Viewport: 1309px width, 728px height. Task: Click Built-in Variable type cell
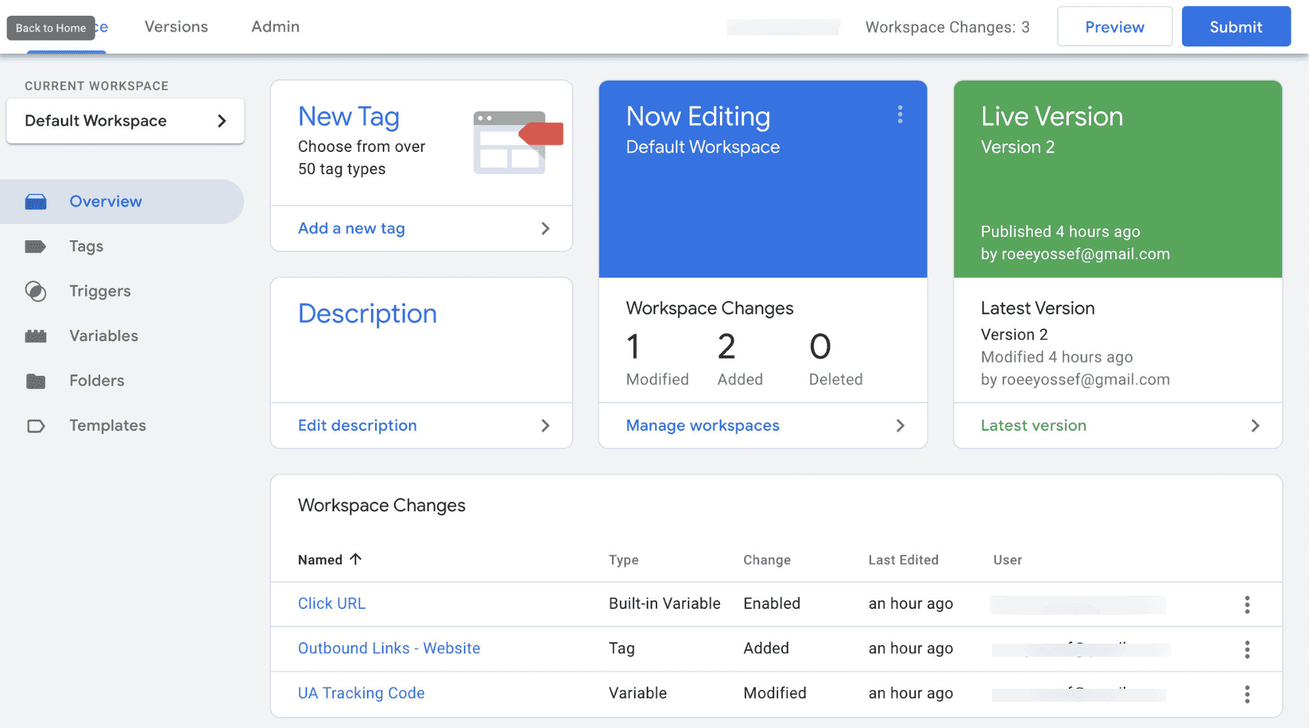pyautogui.click(x=664, y=604)
